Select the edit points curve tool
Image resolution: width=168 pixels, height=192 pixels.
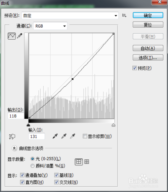[x=12, y=36]
